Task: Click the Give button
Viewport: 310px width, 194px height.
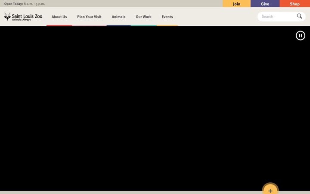Action: [x=265, y=3]
